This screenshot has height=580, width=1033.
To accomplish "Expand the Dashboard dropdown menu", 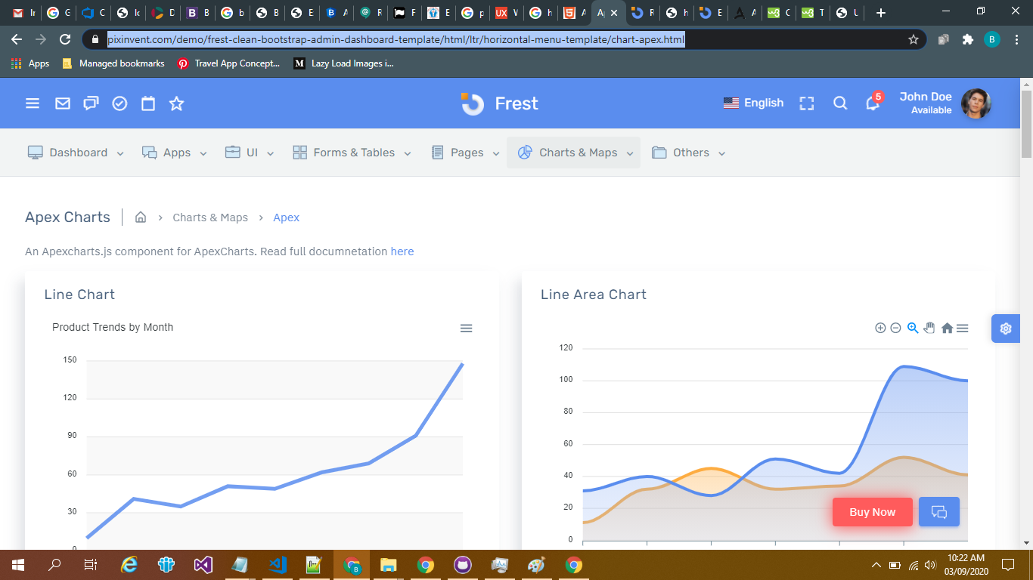I will click(76, 153).
